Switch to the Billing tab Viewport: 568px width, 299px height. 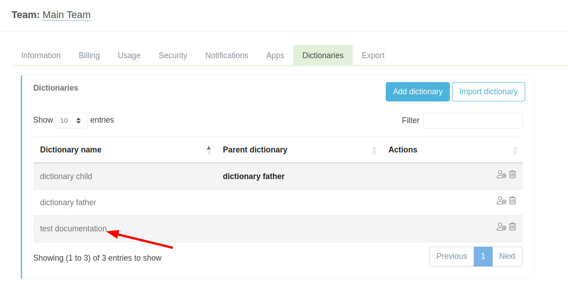coord(89,55)
